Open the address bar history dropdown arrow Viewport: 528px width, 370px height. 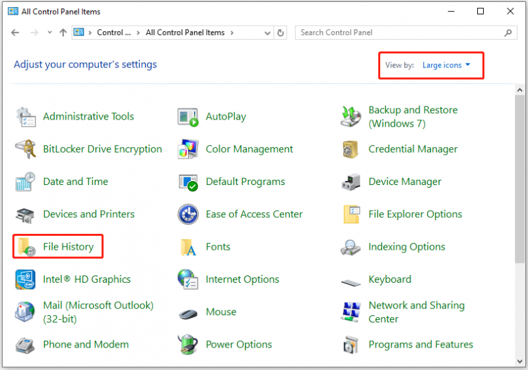(267, 33)
